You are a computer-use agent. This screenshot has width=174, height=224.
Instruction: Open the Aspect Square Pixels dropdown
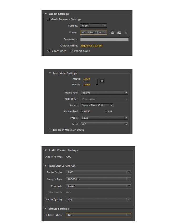coord(97,105)
